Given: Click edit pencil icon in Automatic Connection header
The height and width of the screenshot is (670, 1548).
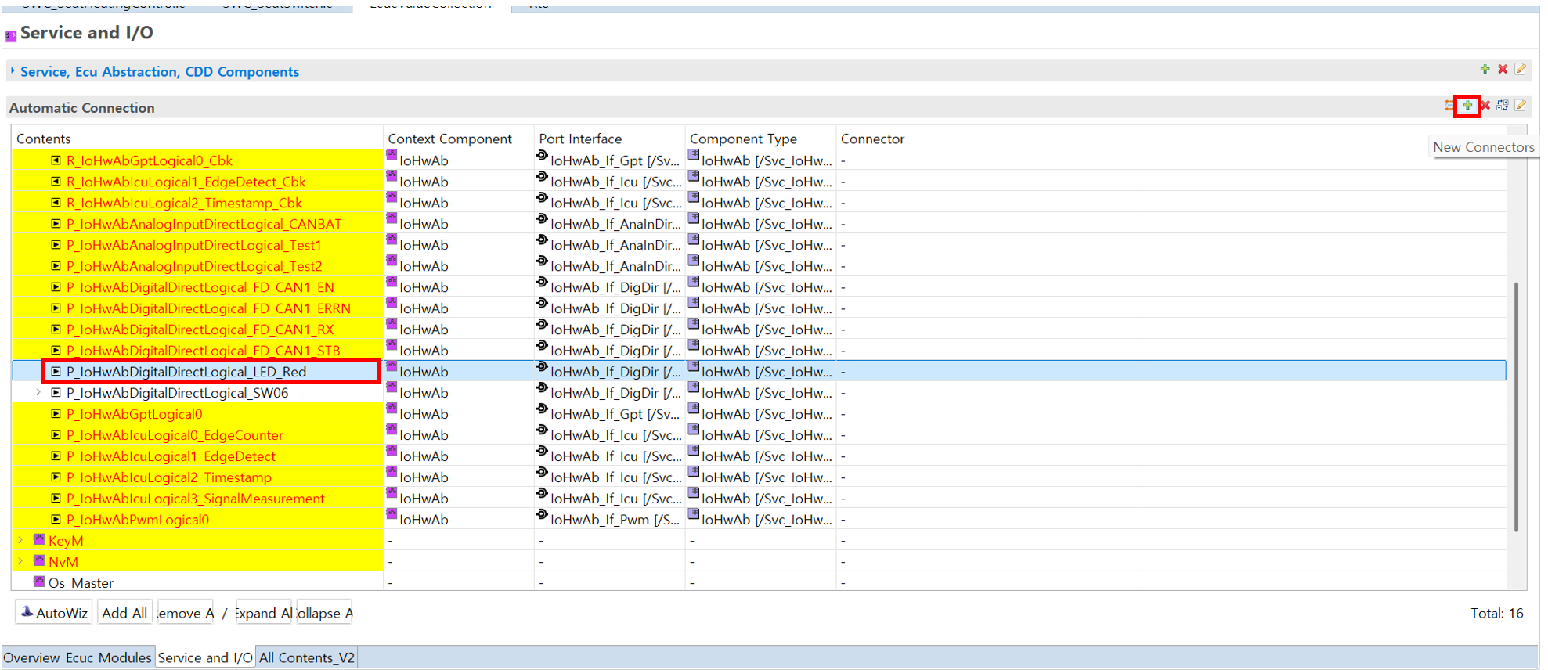Looking at the screenshot, I should click(1520, 106).
